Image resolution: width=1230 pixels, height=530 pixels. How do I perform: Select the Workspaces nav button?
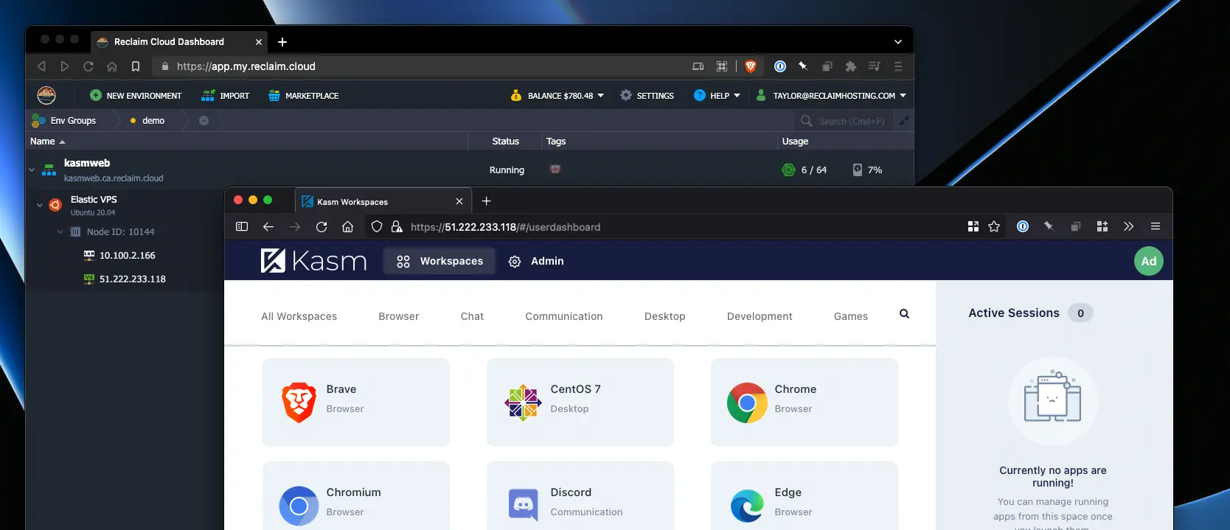pos(439,261)
